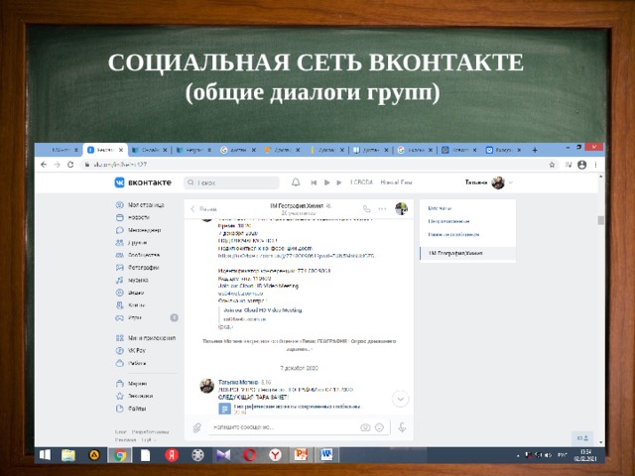Go forward using Chrome forward arrow
Image resolution: width=635 pixels, height=476 pixels.
(58, 165)
